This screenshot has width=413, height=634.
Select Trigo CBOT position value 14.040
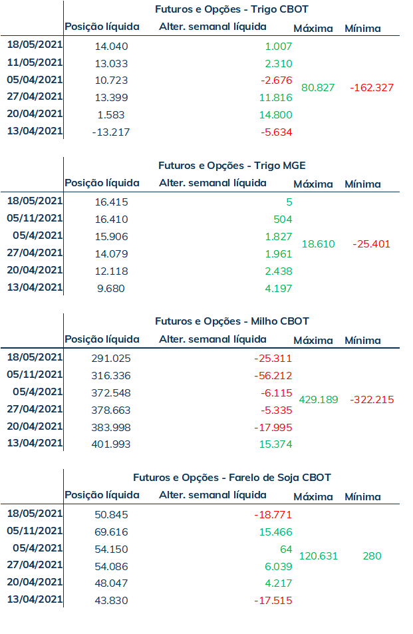pyautogui.click(x=111, y=47)
